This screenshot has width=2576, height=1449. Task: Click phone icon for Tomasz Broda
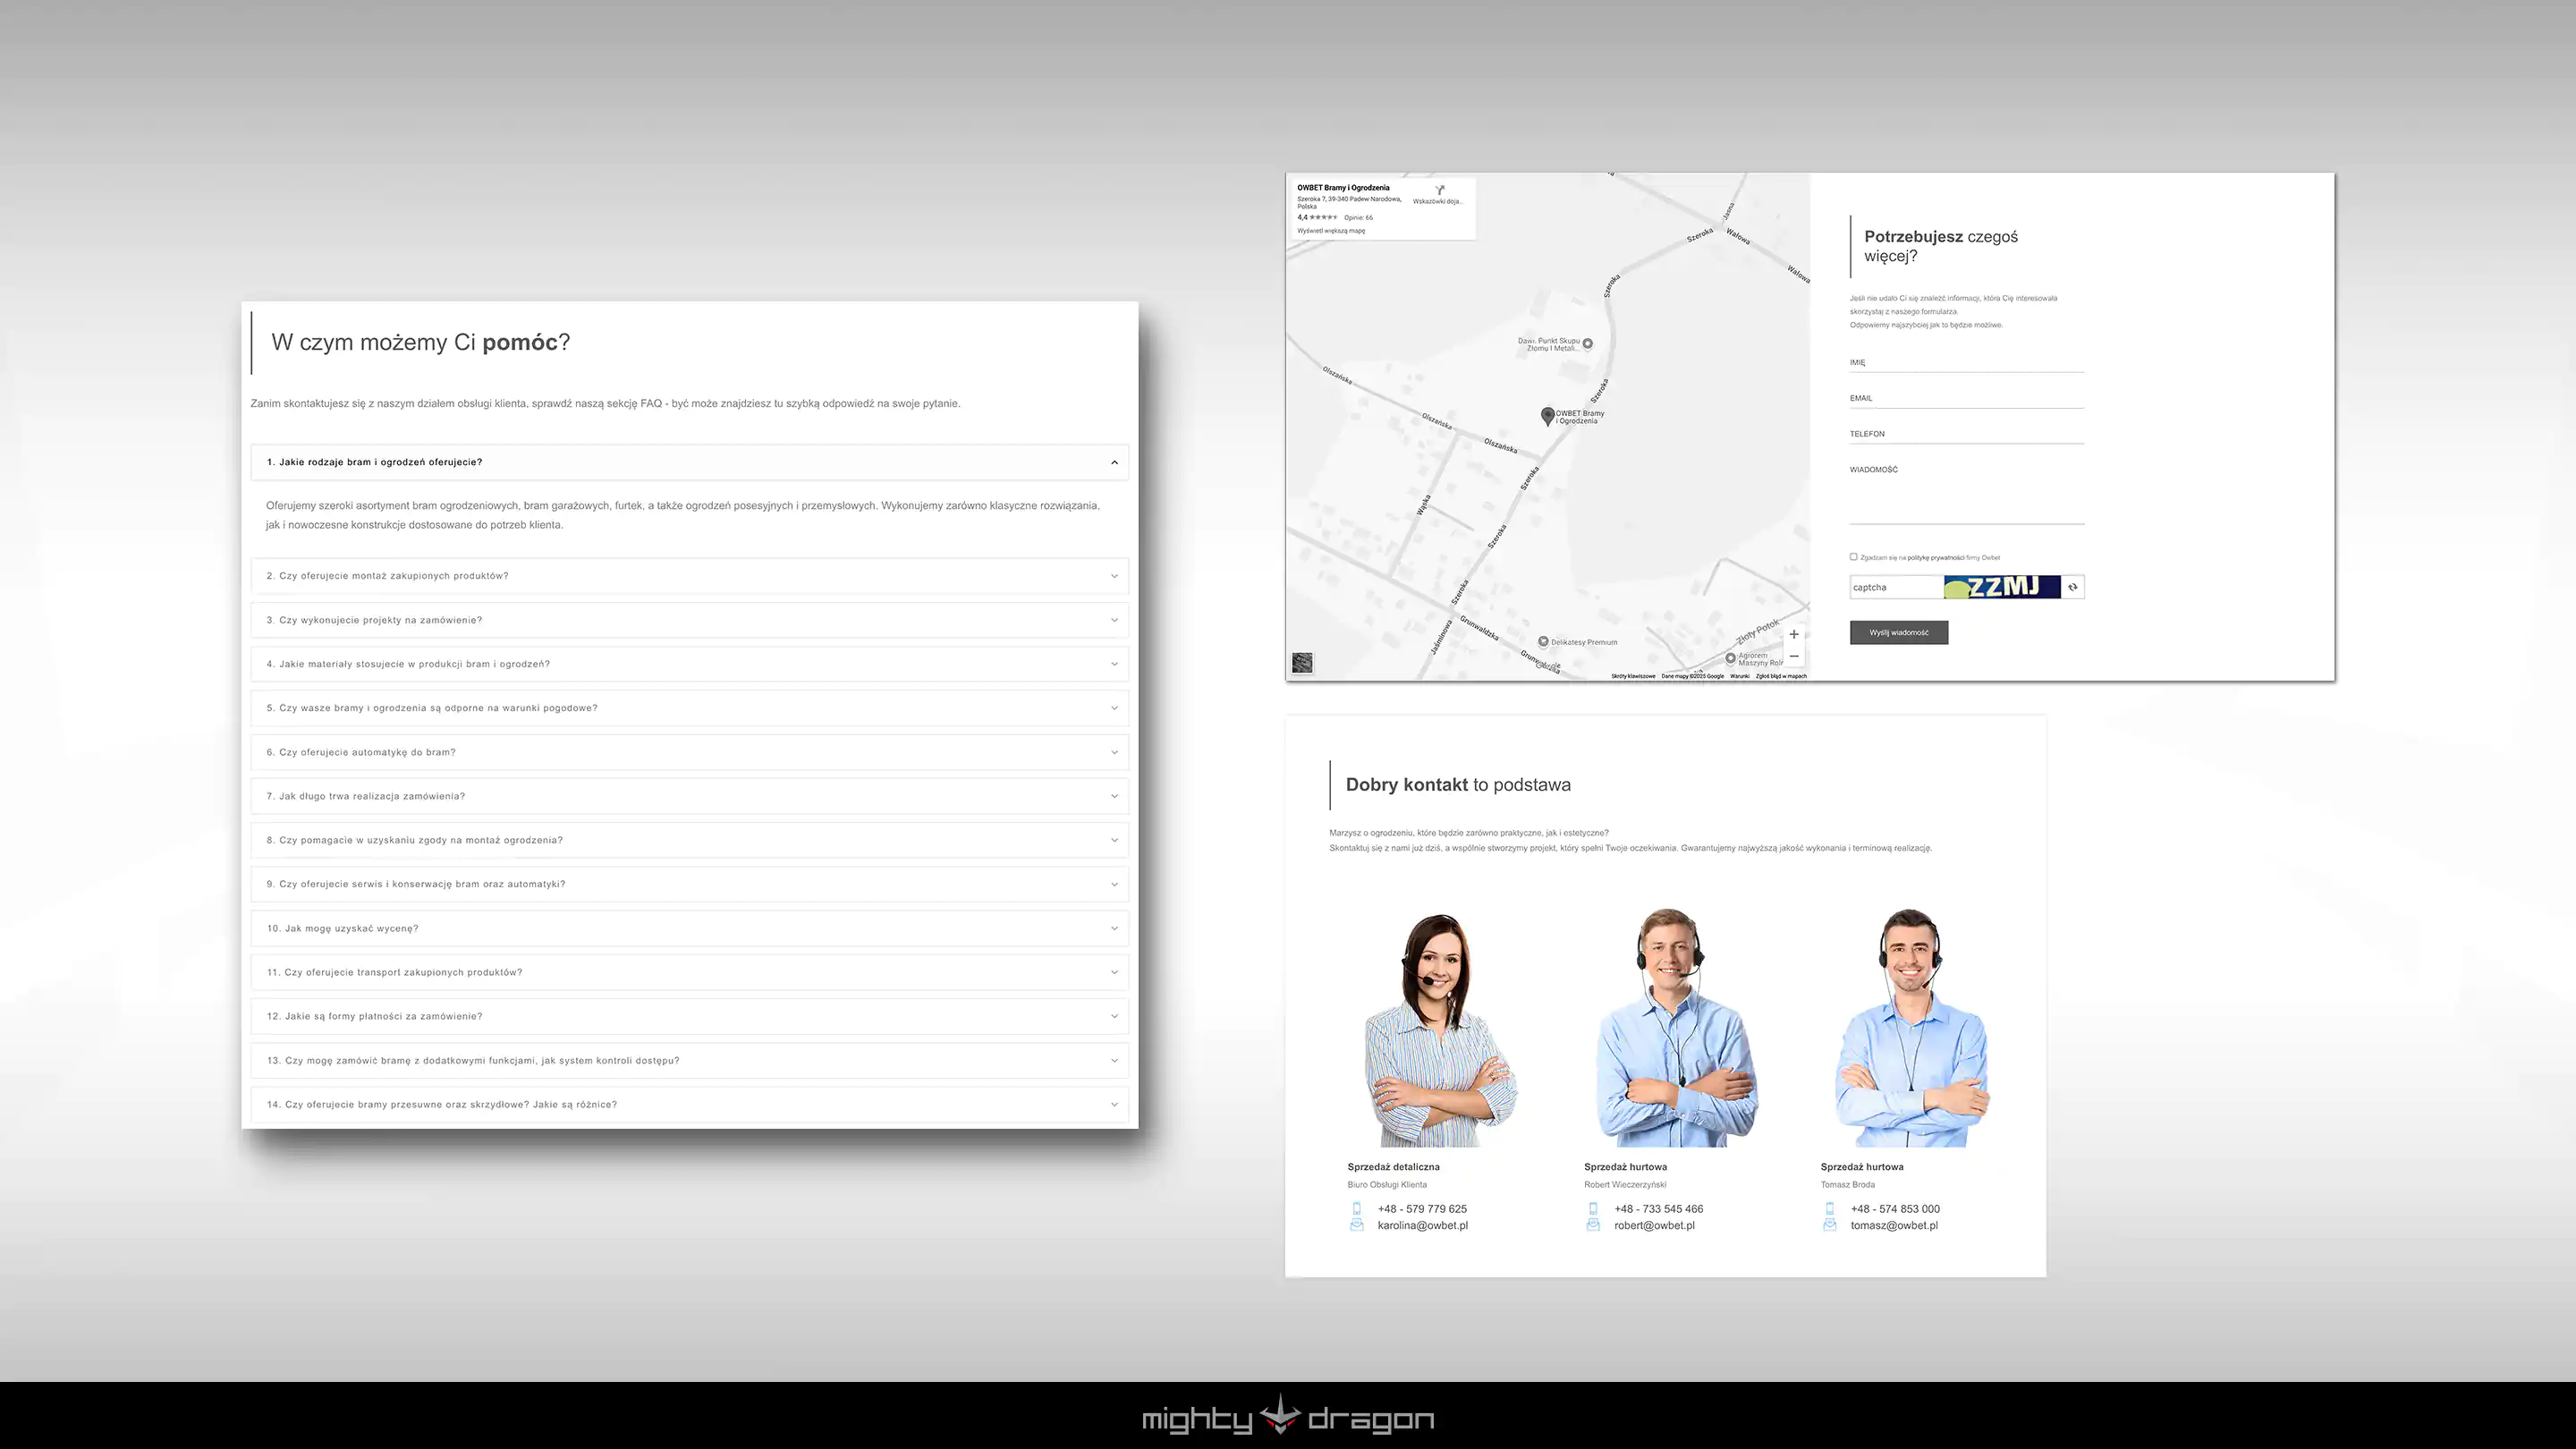(x=1830, y=1208)
